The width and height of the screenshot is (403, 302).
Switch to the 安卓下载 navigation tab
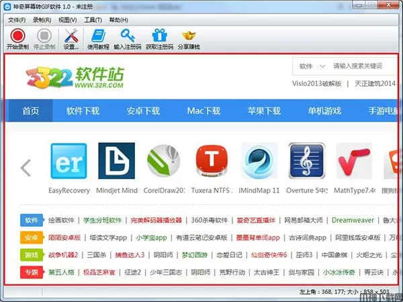[143, 111]
